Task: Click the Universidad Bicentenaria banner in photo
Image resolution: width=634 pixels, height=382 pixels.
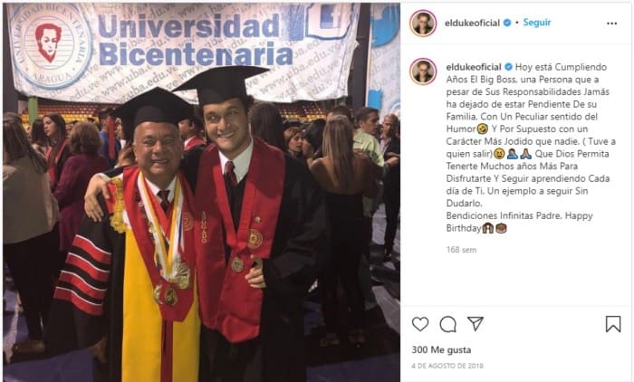Action: [x=184, y=49]
